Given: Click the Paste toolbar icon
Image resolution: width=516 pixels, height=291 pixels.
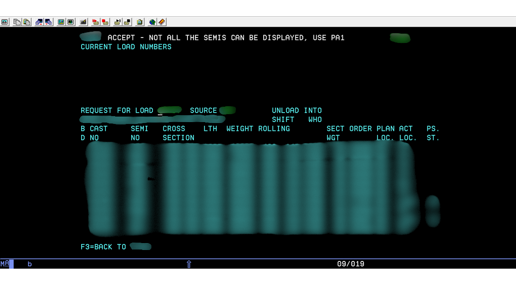Looking at the screenshot, I should point(27,22).
